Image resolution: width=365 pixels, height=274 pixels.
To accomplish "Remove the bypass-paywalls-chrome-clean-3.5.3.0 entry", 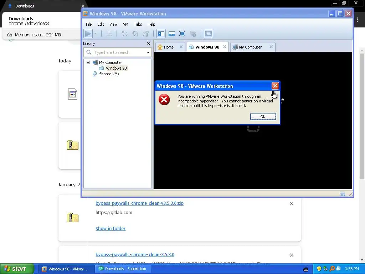I will pyautogui.click(x=292, y=255).
